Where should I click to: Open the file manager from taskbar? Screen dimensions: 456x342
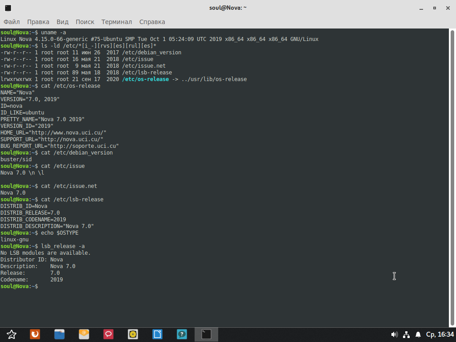(59, 334)
